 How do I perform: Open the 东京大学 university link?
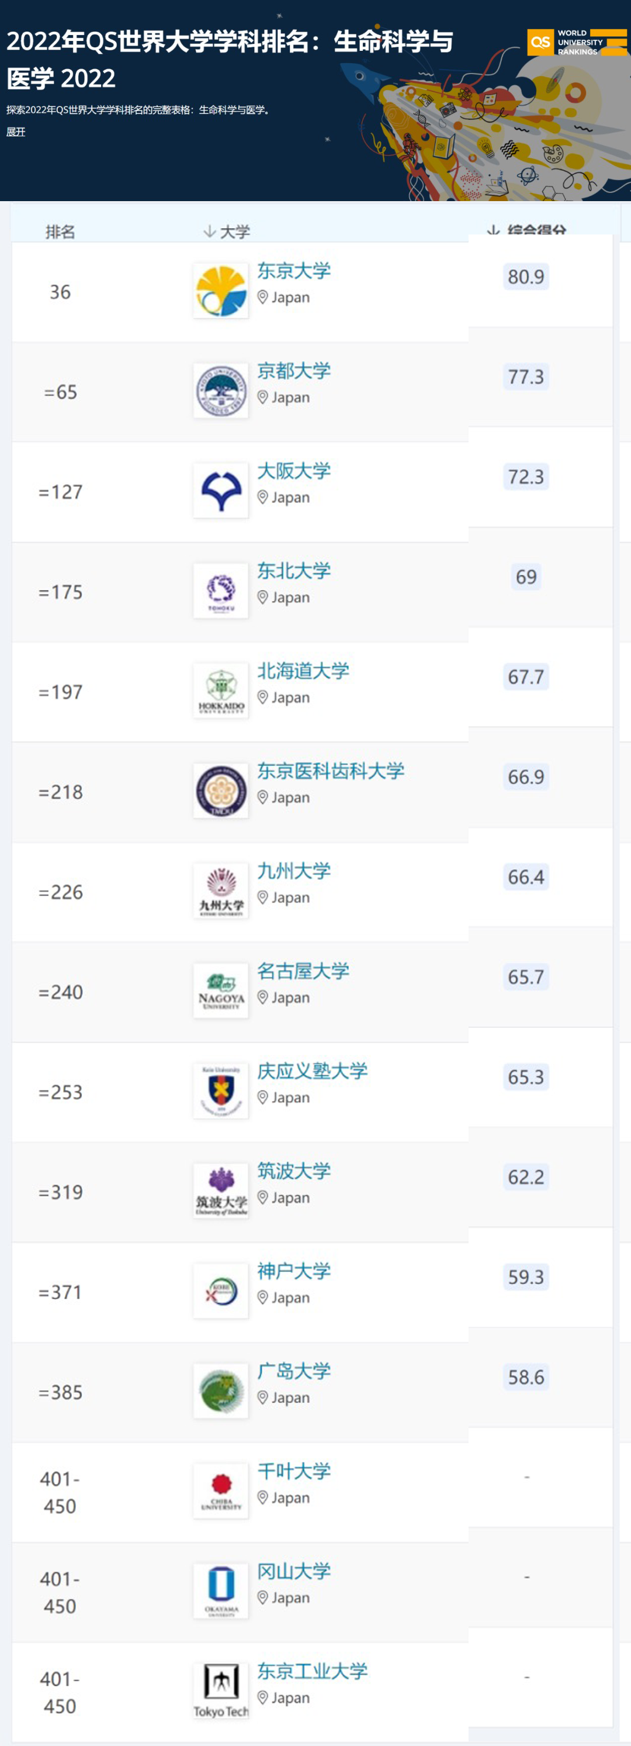click(x=294, y=271)
